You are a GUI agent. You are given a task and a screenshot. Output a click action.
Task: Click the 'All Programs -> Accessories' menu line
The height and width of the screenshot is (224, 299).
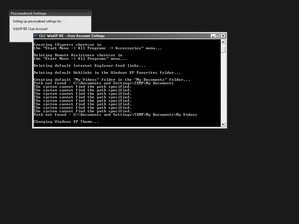(98, 48)
